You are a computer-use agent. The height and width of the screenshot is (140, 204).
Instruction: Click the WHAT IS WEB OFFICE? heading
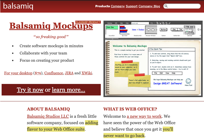[130, 109]
